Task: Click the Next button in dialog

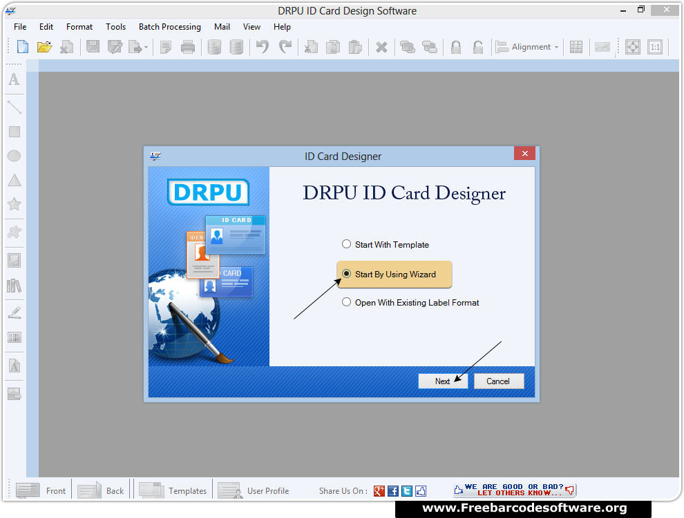Action: click(443, 381)
